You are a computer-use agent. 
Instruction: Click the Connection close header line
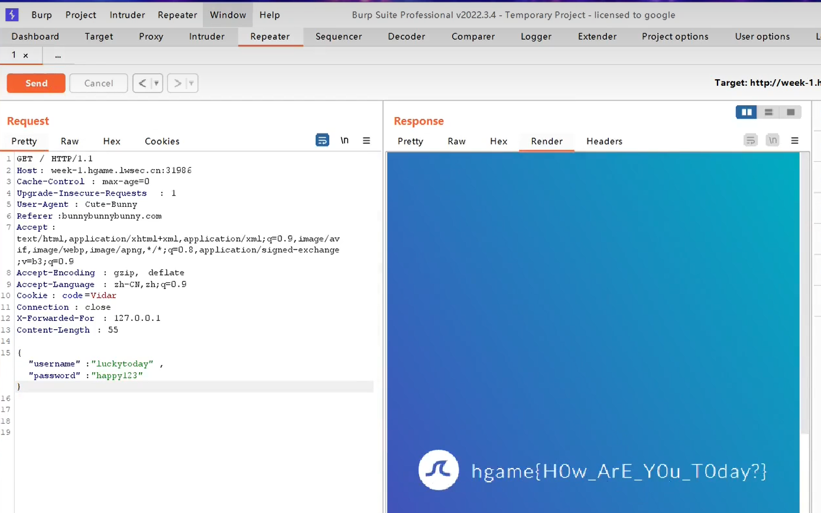(x=64, y=307)
